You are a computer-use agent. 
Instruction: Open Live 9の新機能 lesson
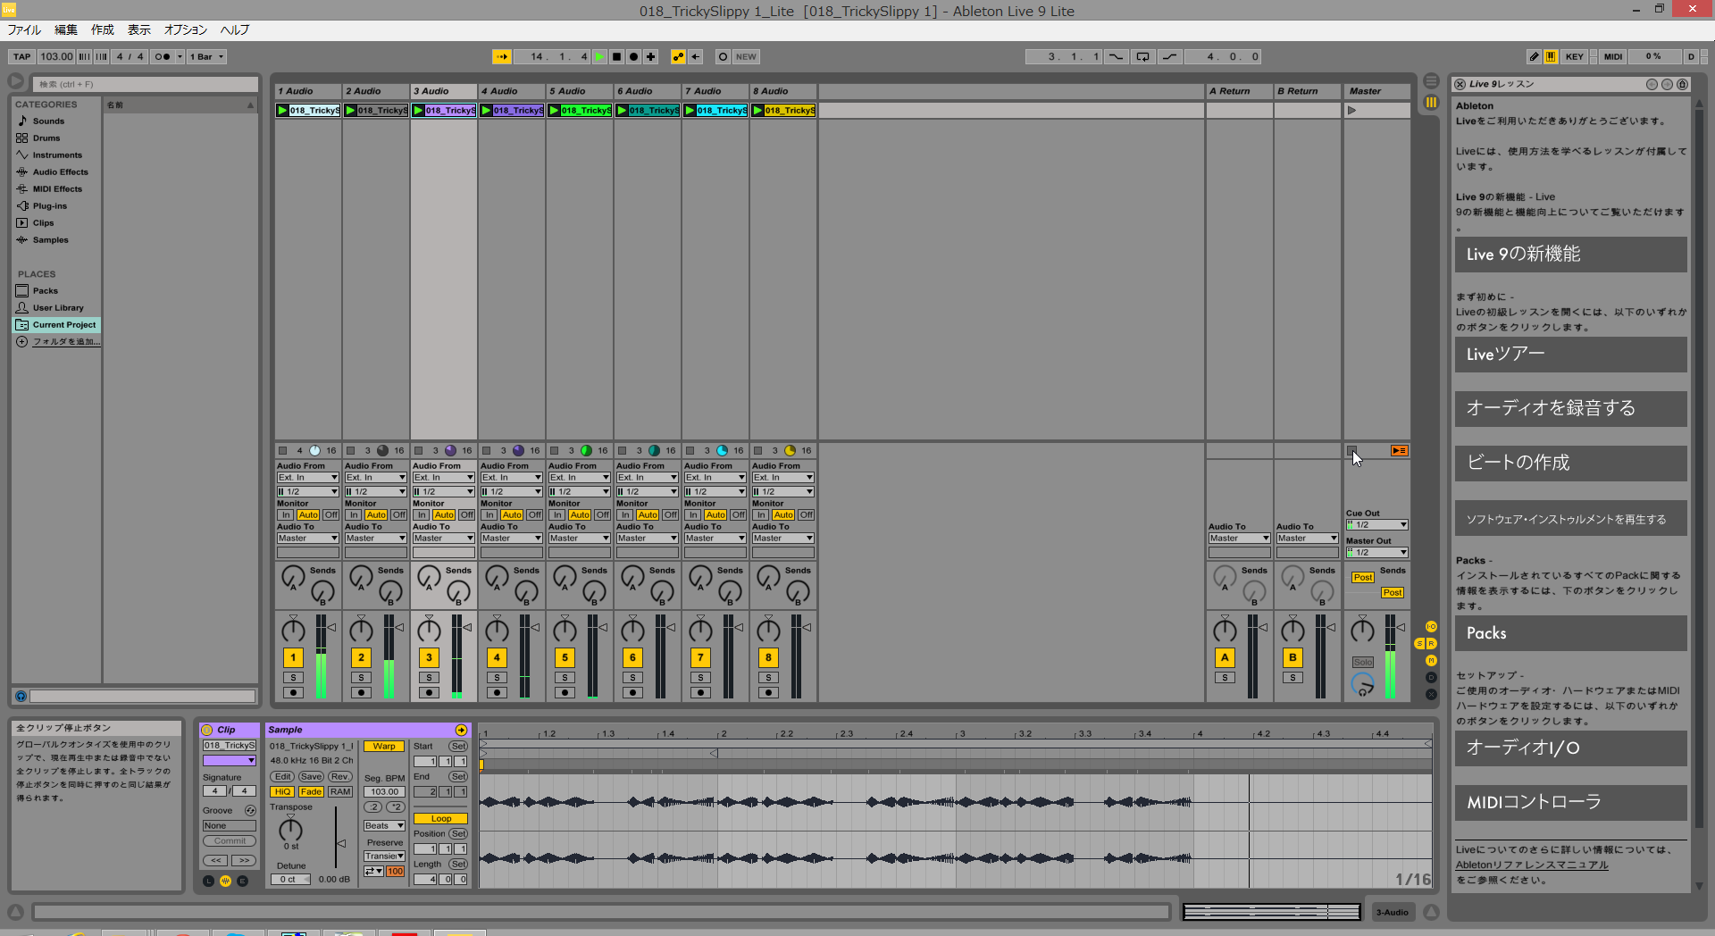click(x=1570, y=255)
